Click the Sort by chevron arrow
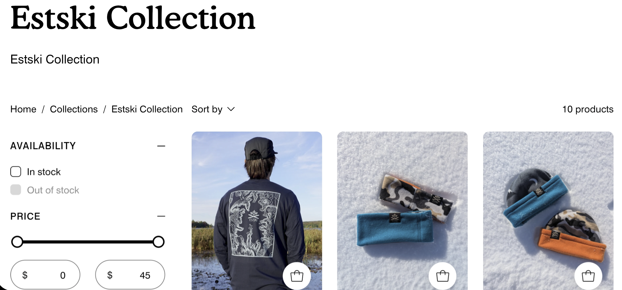Viewport: 622px width, 290px height. [231, 109]
